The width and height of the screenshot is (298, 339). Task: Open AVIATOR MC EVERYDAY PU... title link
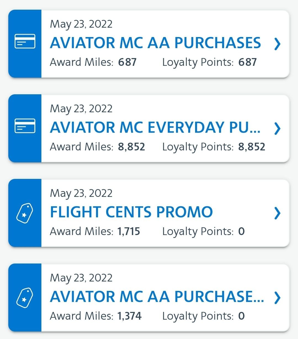coord(155,127)
